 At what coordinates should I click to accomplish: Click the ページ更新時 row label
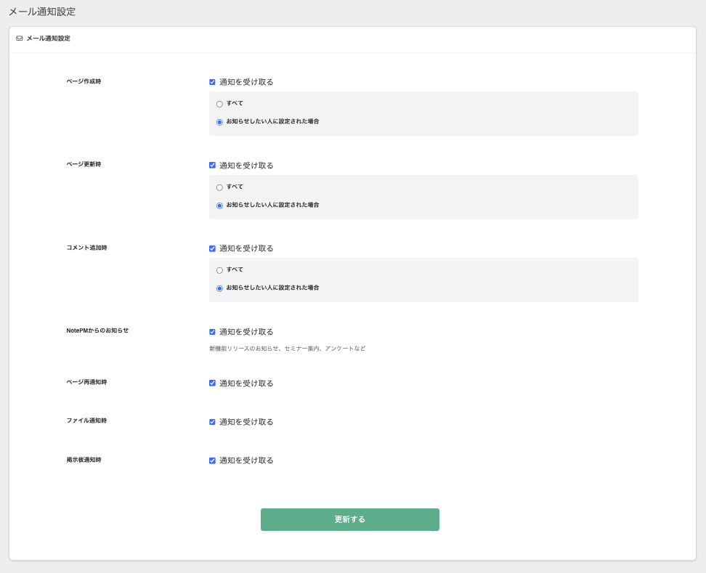[84, 164]
